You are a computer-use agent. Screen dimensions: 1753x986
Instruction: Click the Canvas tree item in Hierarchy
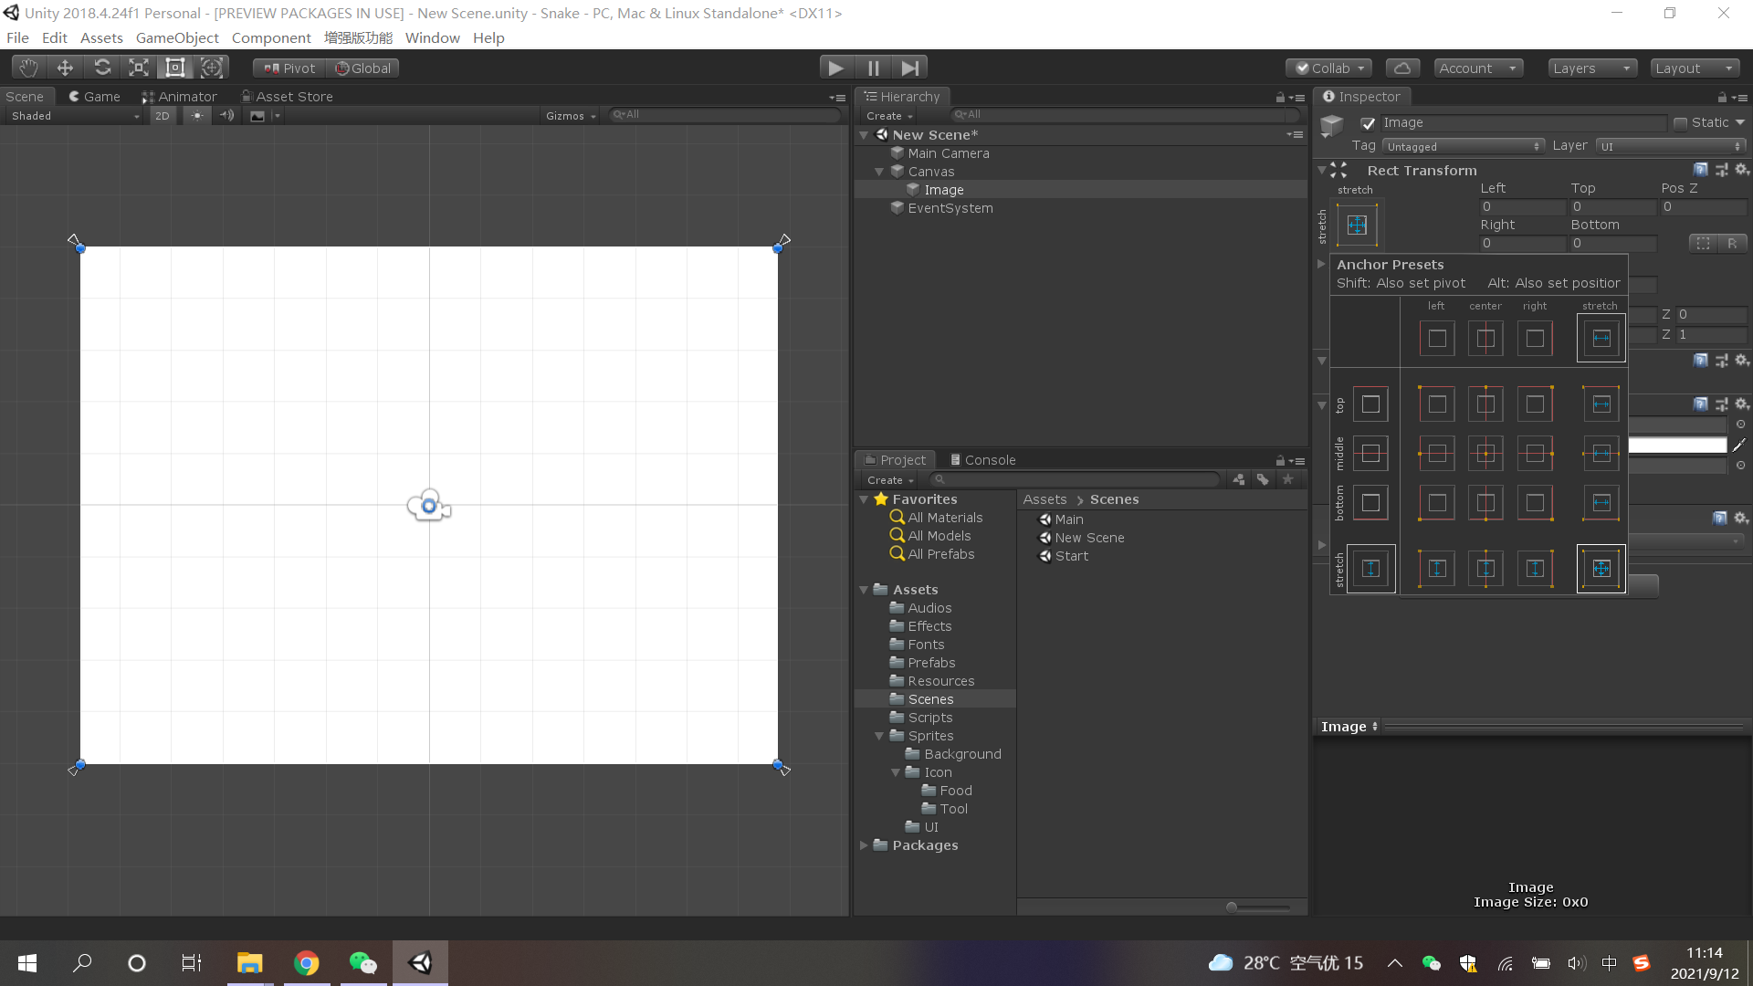click(x=932, y=170)
